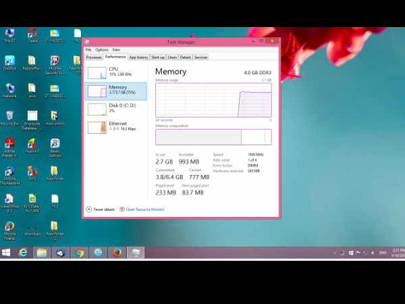Click the Windows Start button
This screenshot has height=304, width=405.
tap(6, 253)
